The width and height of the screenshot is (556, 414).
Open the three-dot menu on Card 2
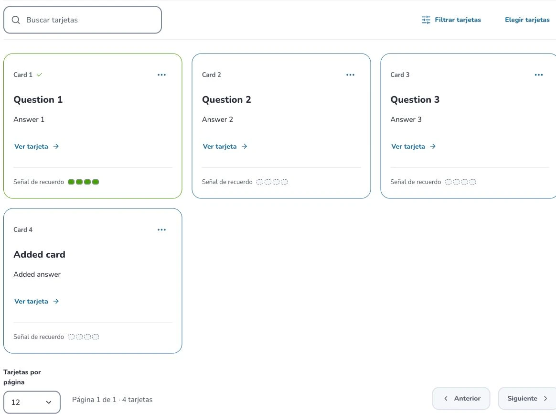[x=350, y=75]
